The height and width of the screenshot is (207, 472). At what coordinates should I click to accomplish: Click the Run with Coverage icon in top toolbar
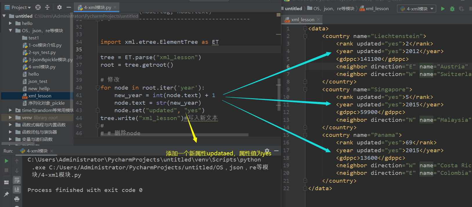point(461,9)
